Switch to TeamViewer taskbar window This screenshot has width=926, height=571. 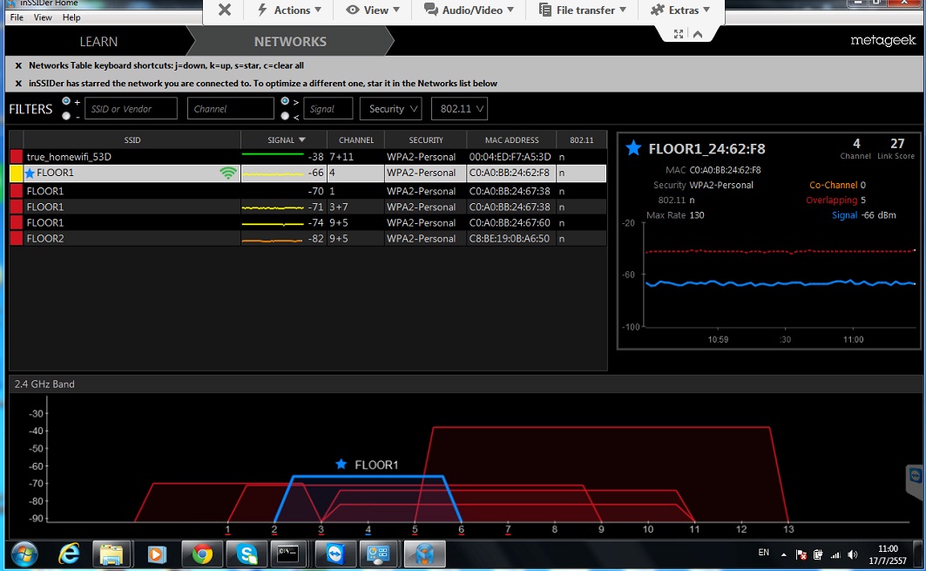(x=335, y=554)
